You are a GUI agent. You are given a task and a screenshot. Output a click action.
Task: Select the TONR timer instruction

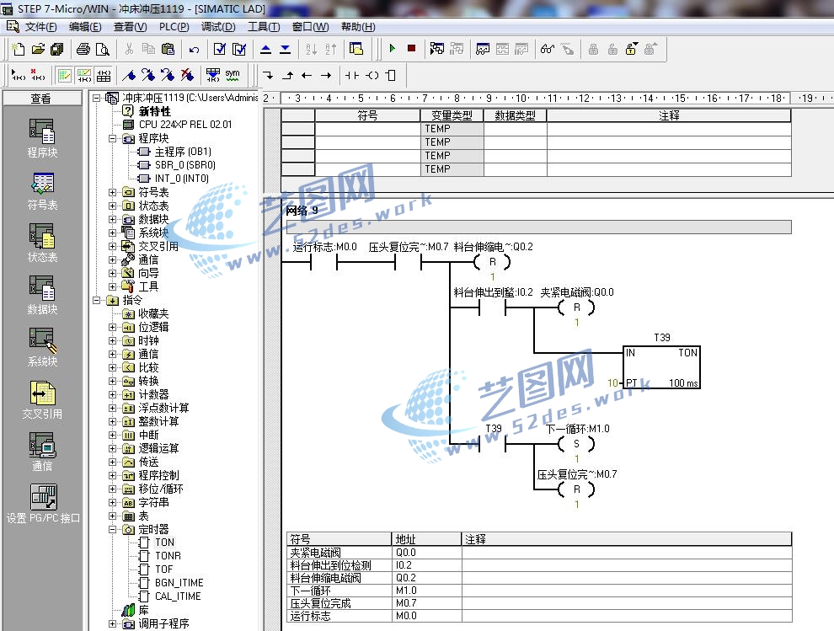point(168,555)
